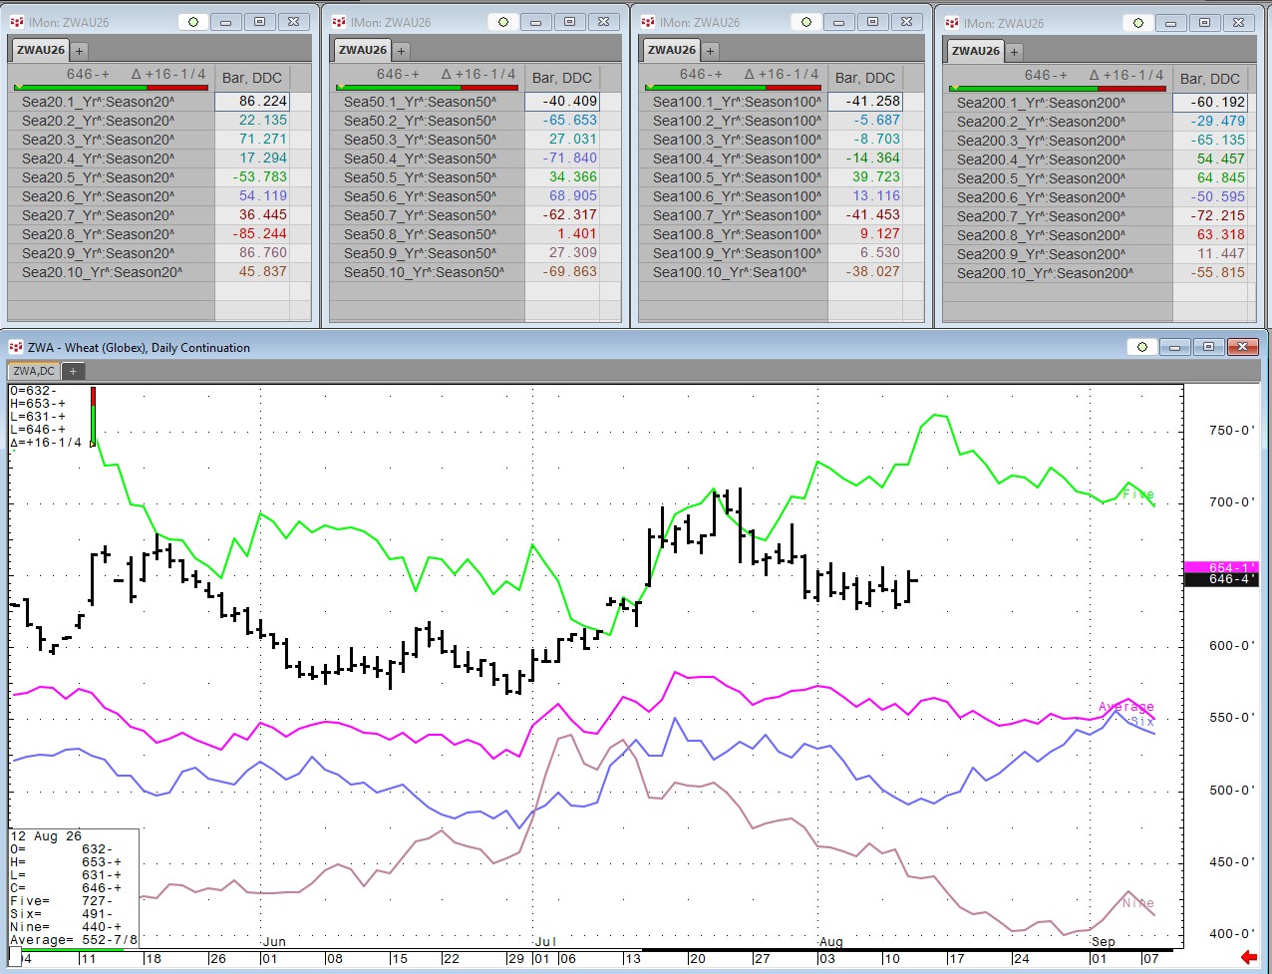Click the green link circle in ZWA chart window
Viewport: 1272px width, 974px height.
(1142, 347)
